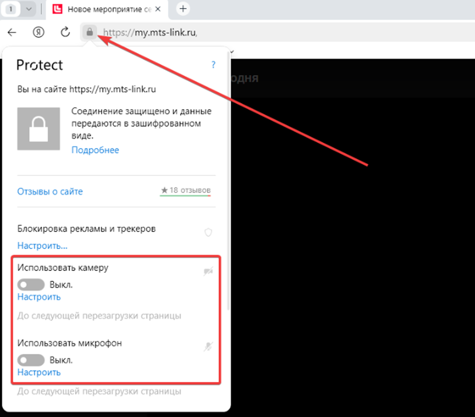
Task: Reload the page with refresh icon
Action: coord(65,32)
